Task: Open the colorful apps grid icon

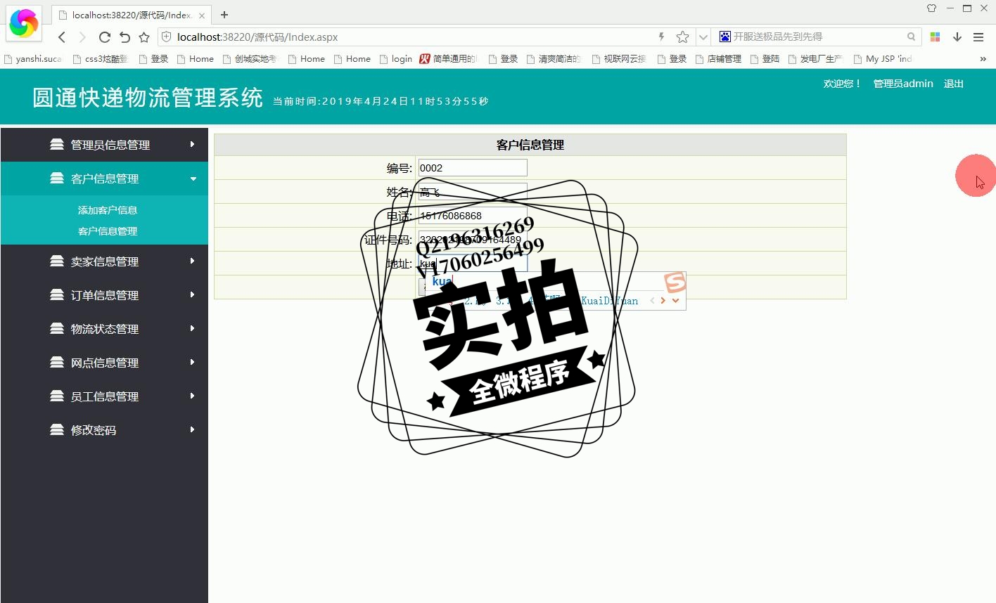Action: pyautogui.click(x=935, y=37)
